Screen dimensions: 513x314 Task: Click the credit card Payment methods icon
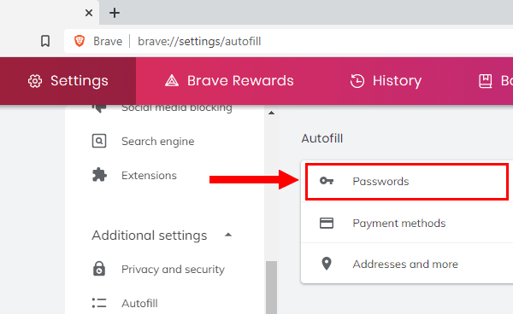tap(327, 224)
